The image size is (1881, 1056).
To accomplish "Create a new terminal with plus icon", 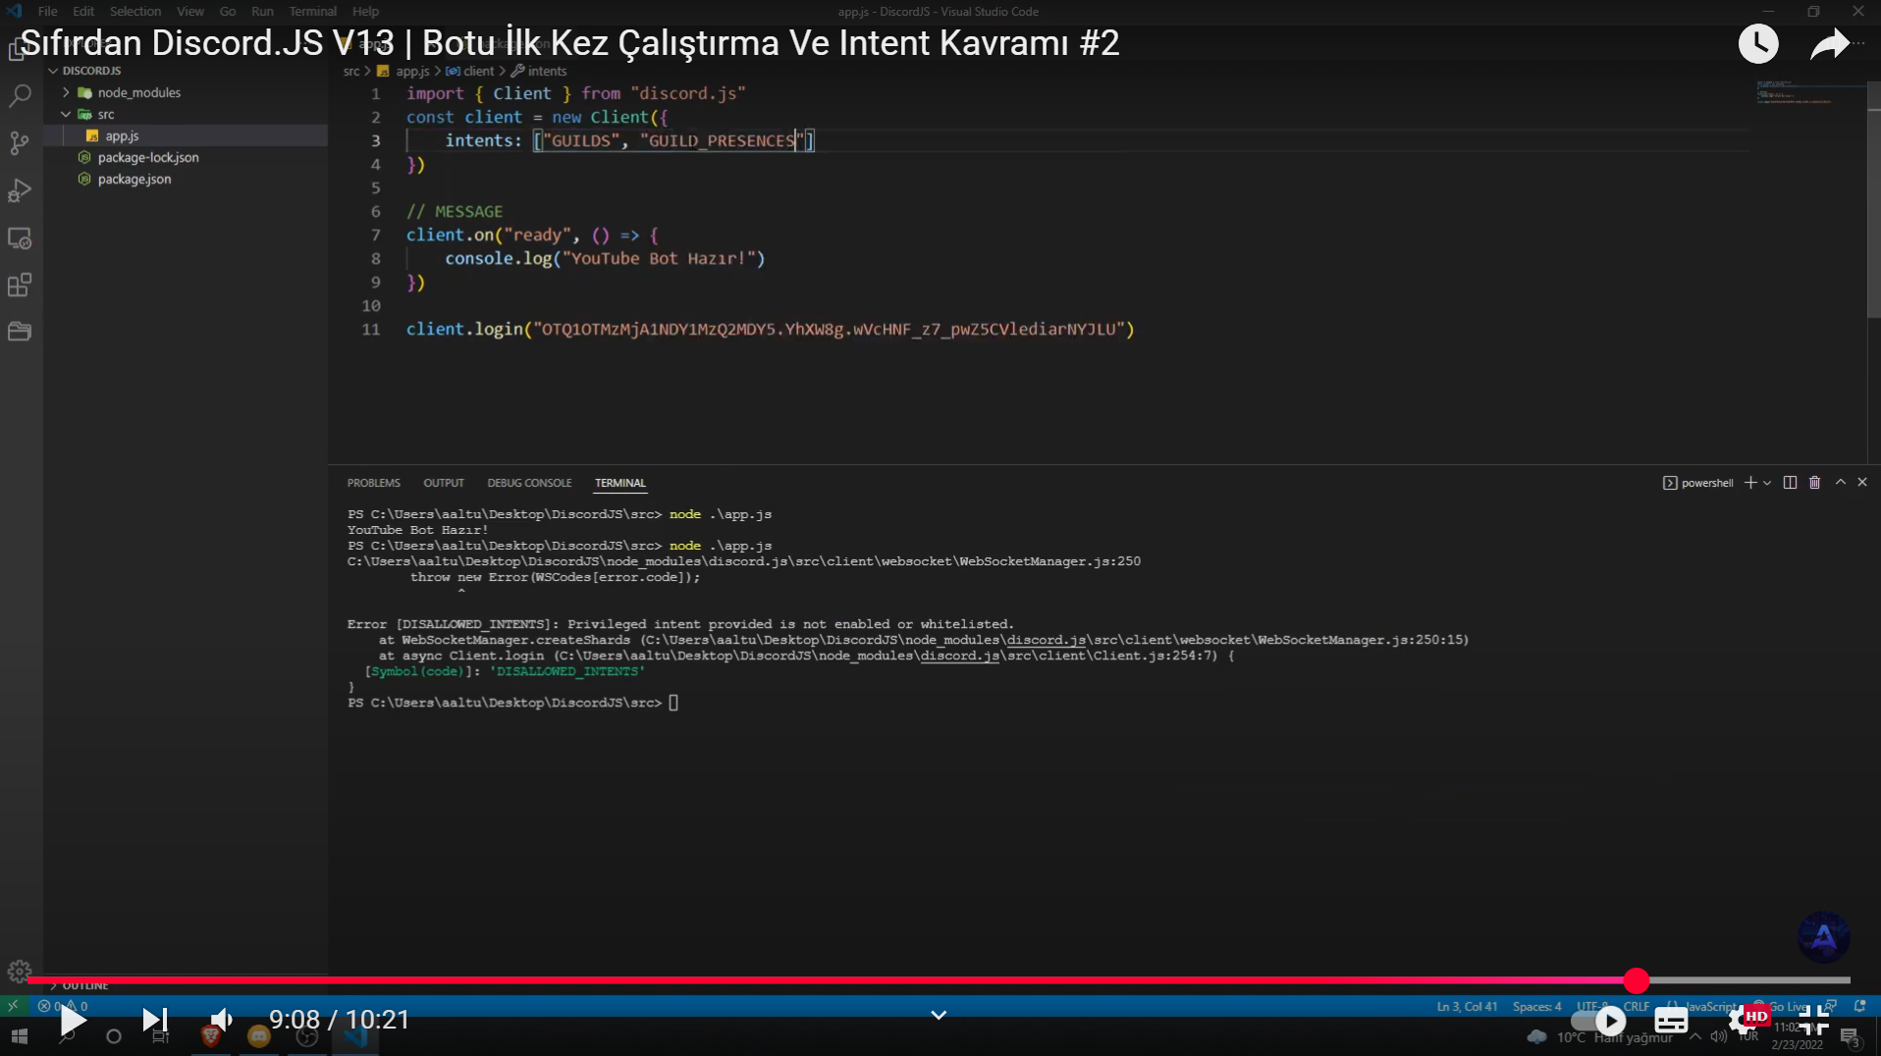I will 1750,483.
